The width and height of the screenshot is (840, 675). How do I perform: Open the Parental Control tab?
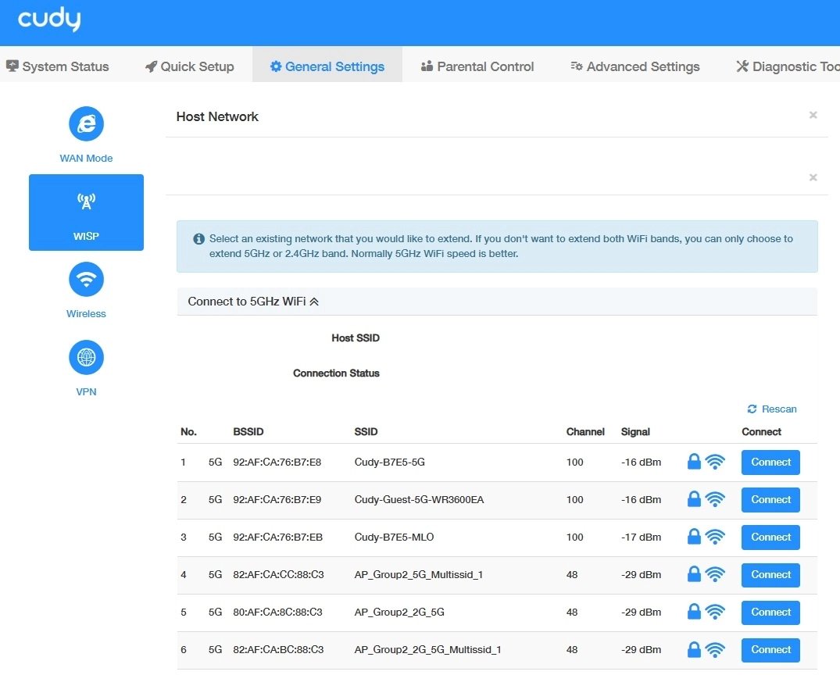click(477, 66)
